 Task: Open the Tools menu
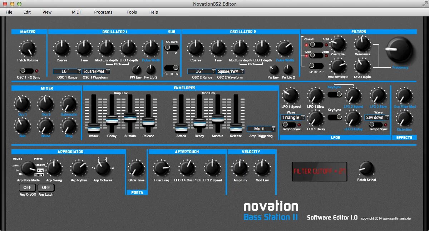(x=132, y=12)
